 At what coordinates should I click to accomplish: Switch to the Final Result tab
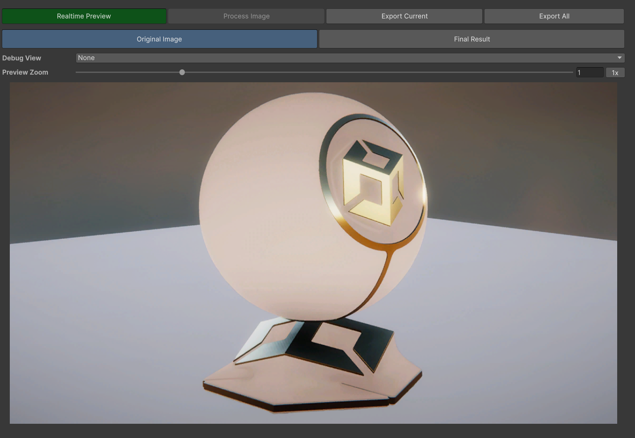coord(472,39)
